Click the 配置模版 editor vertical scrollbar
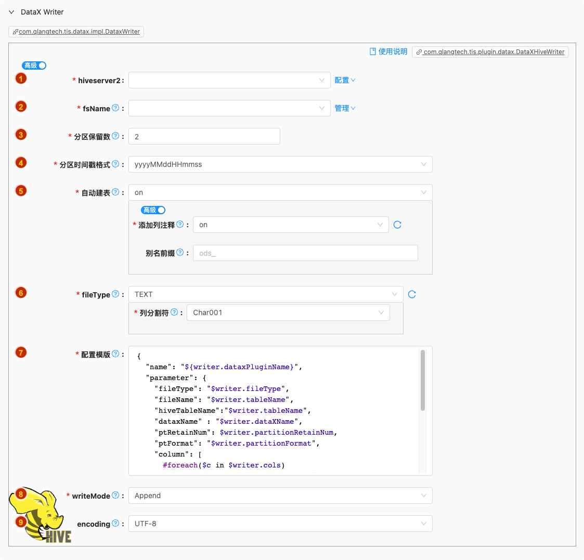This screenshot has width=584, height=560. click(423, 380)
